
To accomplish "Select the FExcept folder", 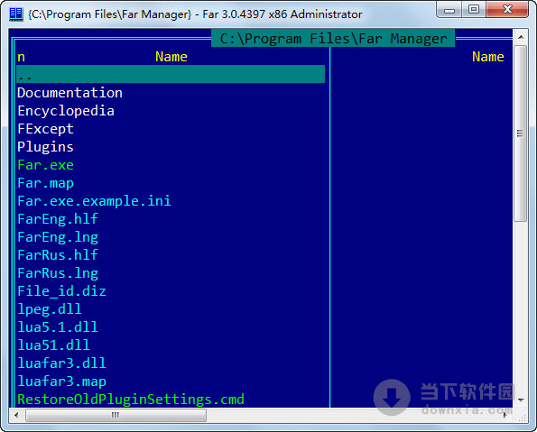I will click(45, 129).
